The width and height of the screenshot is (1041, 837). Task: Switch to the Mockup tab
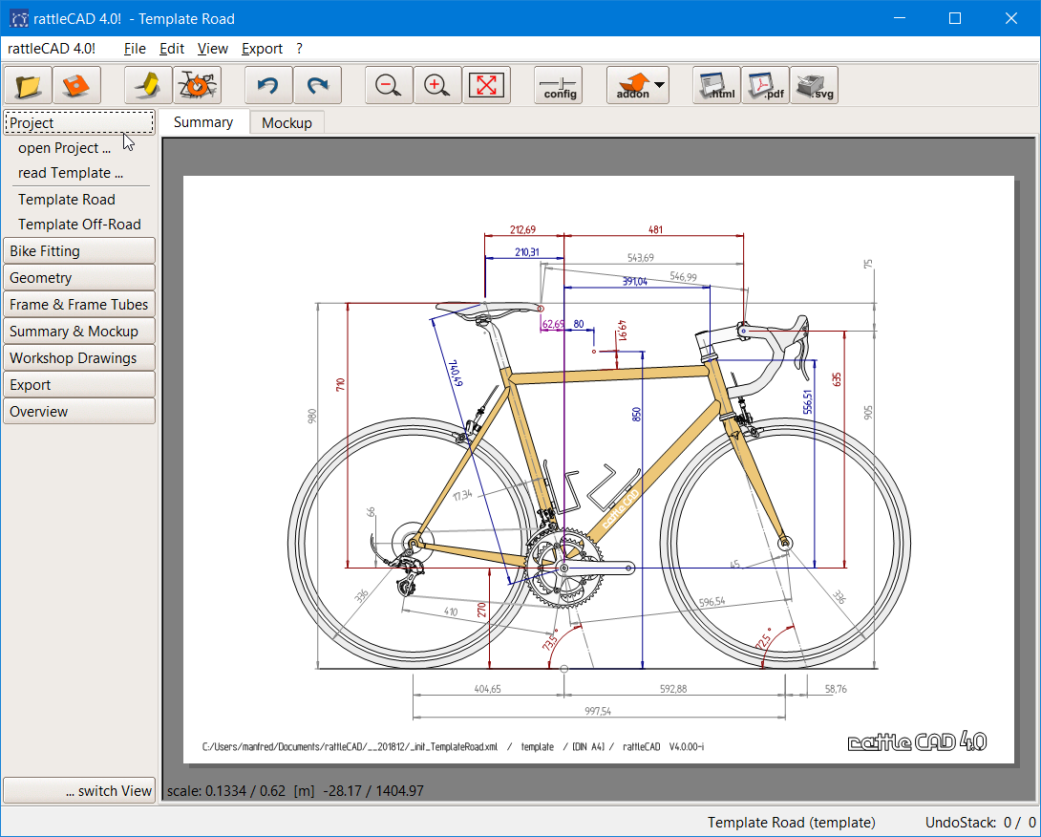click(x=287, y=123)
